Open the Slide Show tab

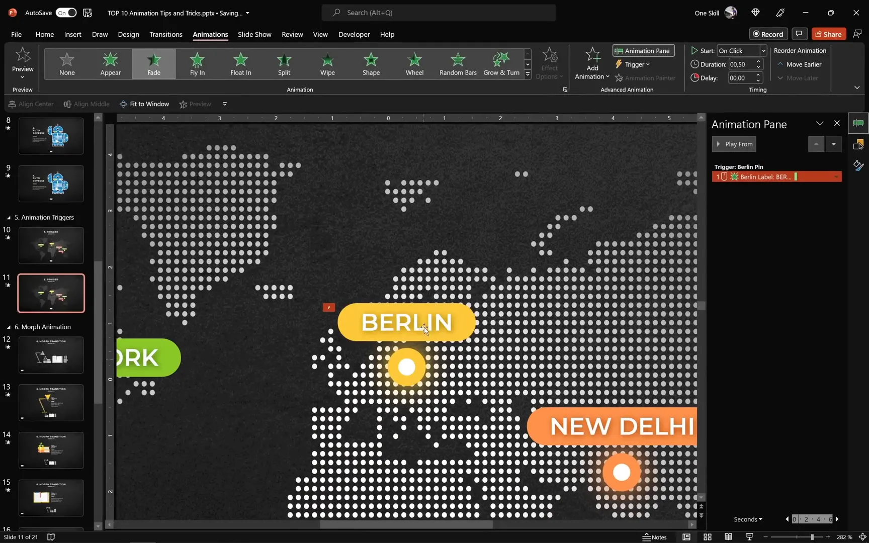(254, 34)
